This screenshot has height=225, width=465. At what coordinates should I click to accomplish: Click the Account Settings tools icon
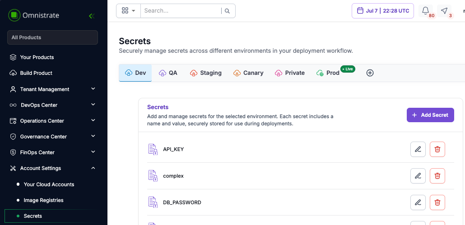[13, 168]
